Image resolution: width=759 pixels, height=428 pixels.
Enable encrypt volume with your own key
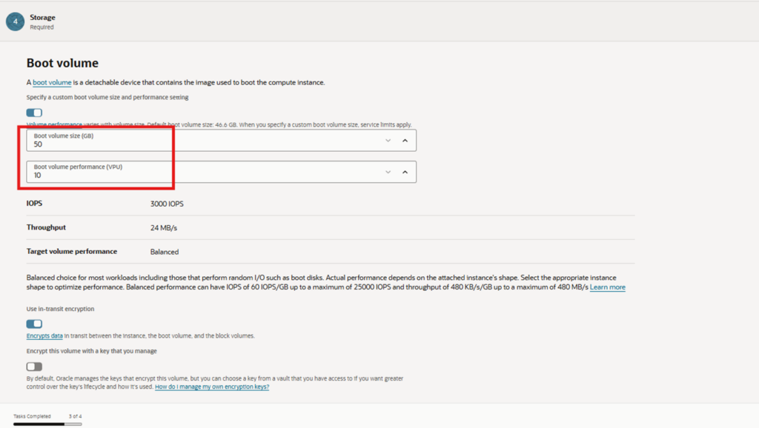click(34, 367)
